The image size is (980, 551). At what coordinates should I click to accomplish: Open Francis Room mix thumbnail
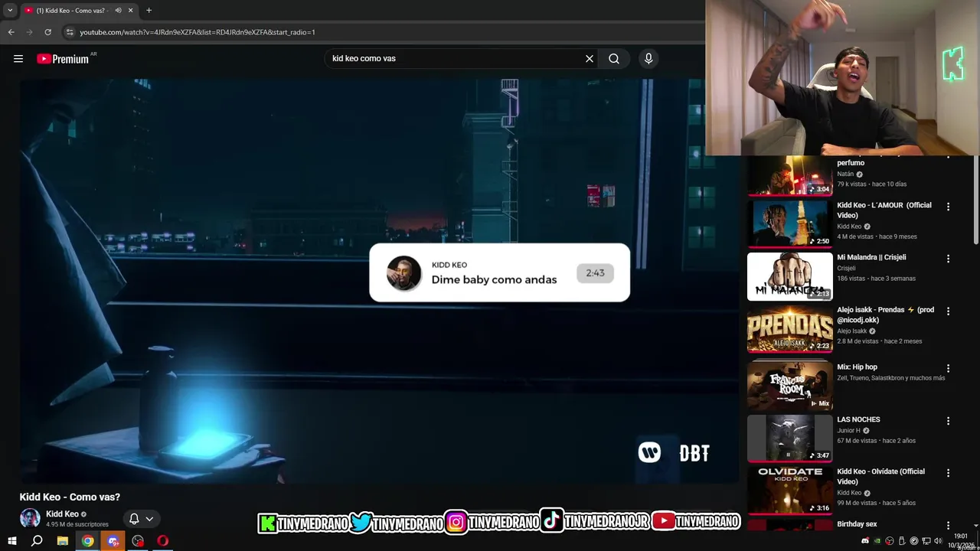pos(789,386)
